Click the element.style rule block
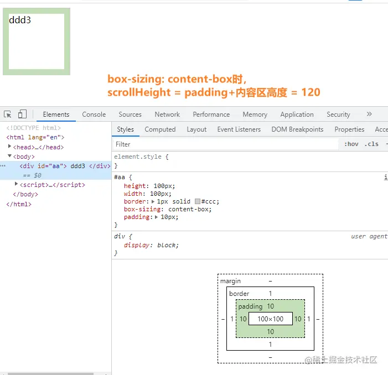Viewport: 388px width, 375px height. (x=250, y=161)
